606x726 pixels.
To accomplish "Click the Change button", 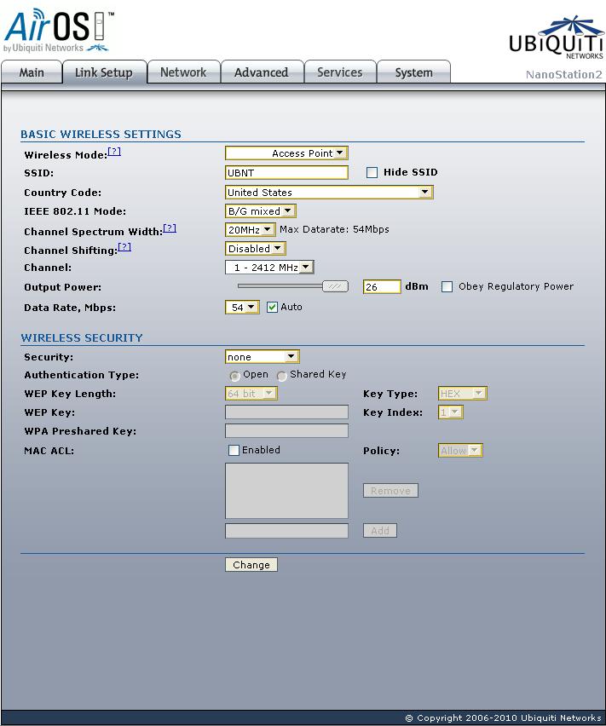I will (x=251, y=565).
